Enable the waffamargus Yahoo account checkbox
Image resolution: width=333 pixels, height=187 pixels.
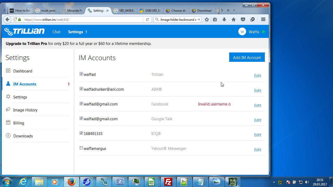(x=81, y=148)
